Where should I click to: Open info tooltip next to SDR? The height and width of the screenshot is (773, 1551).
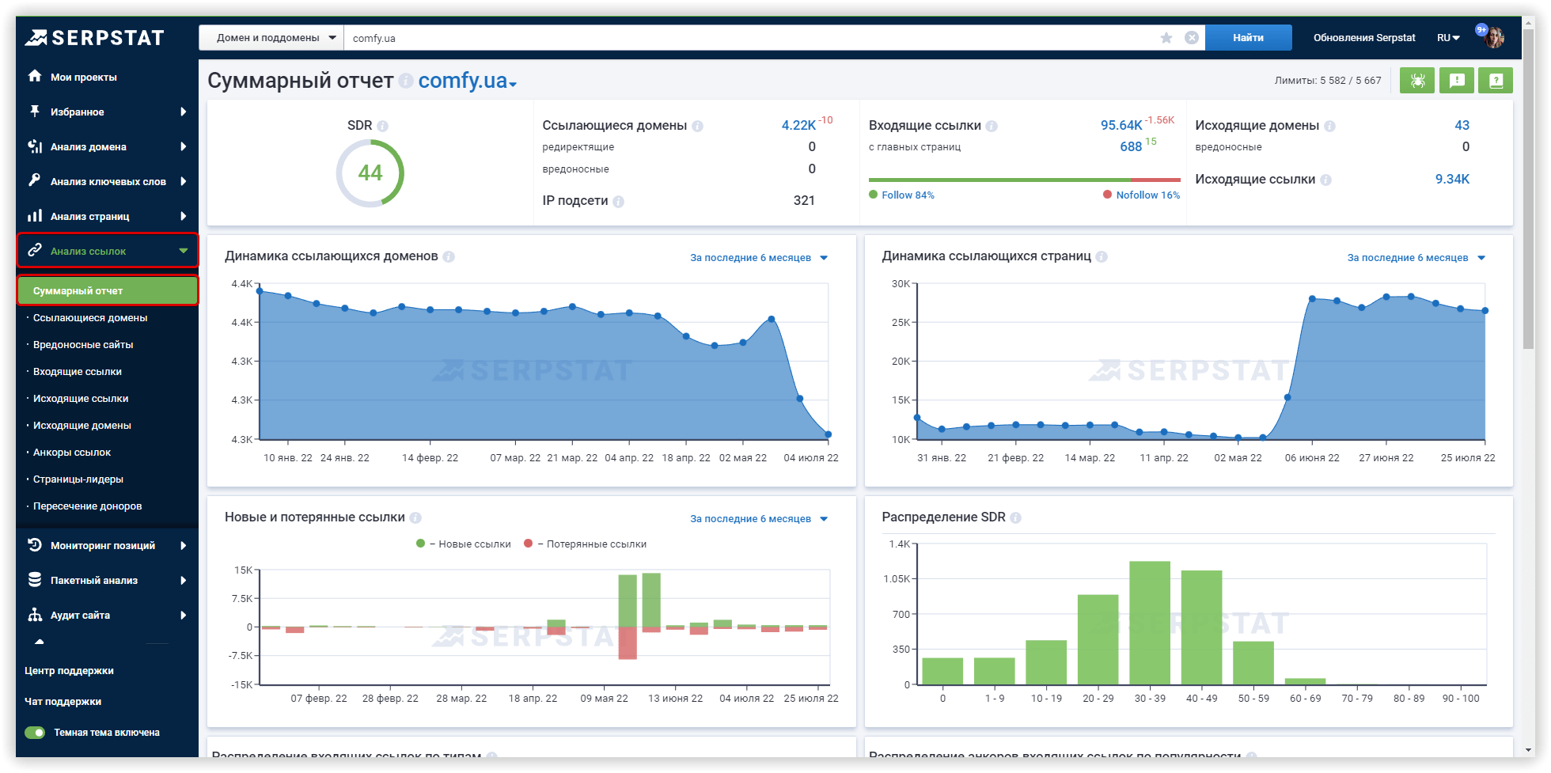coord(383,126)
